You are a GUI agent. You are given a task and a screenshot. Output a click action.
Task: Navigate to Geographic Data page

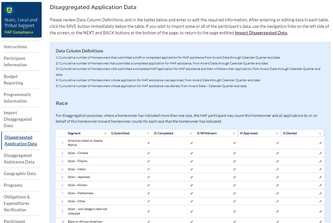click(x=20, y=173)
